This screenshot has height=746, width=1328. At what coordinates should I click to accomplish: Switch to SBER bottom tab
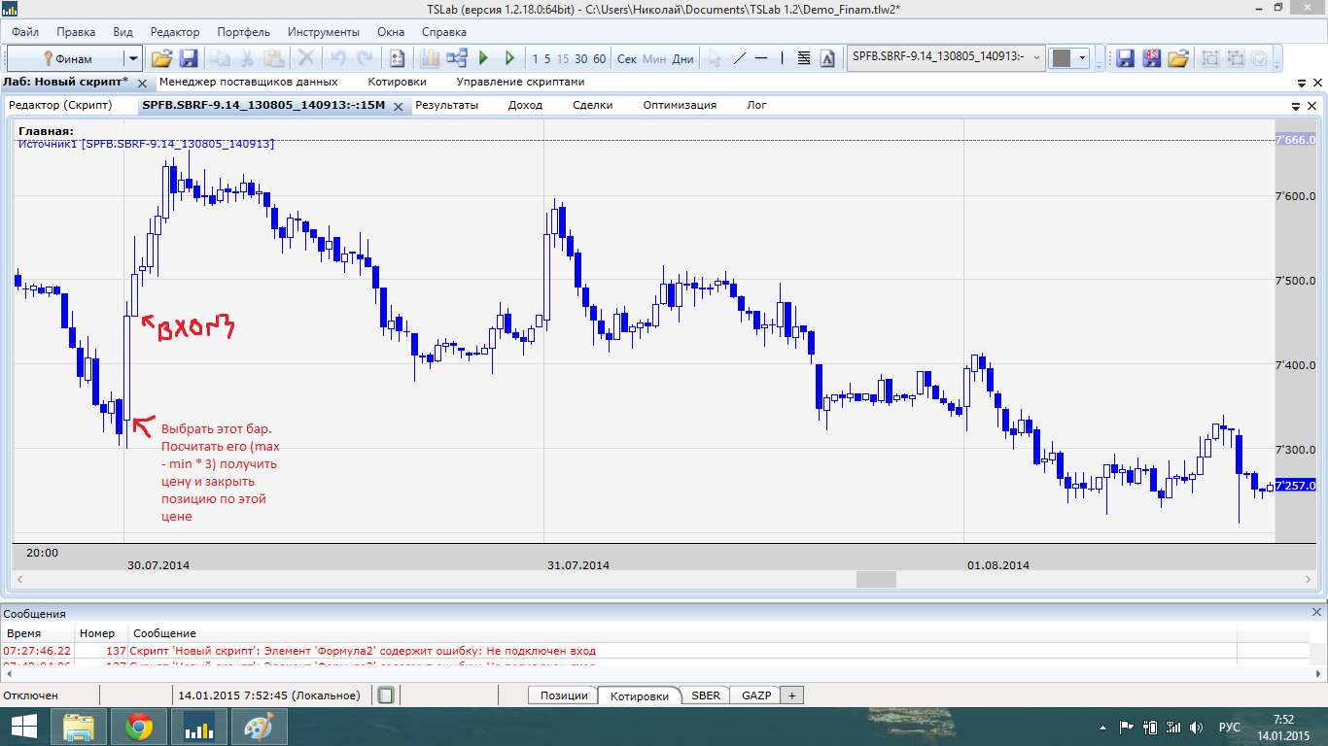pos(706,695)
